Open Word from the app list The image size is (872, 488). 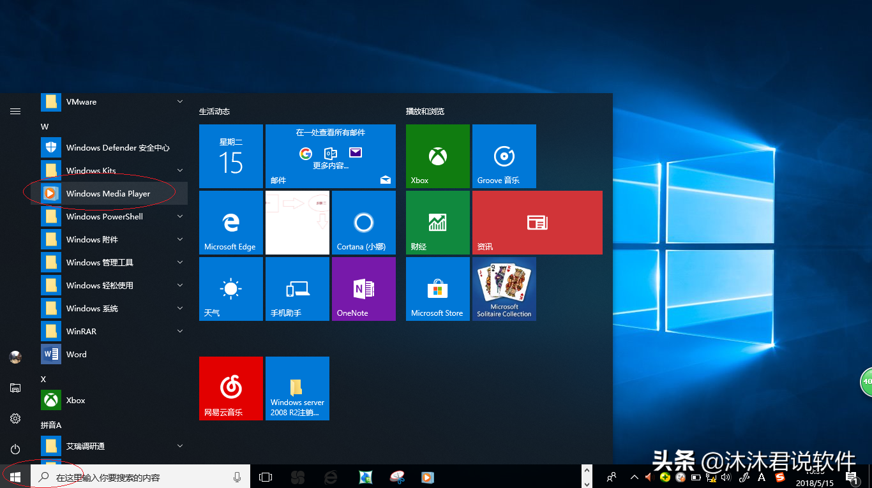77,355
